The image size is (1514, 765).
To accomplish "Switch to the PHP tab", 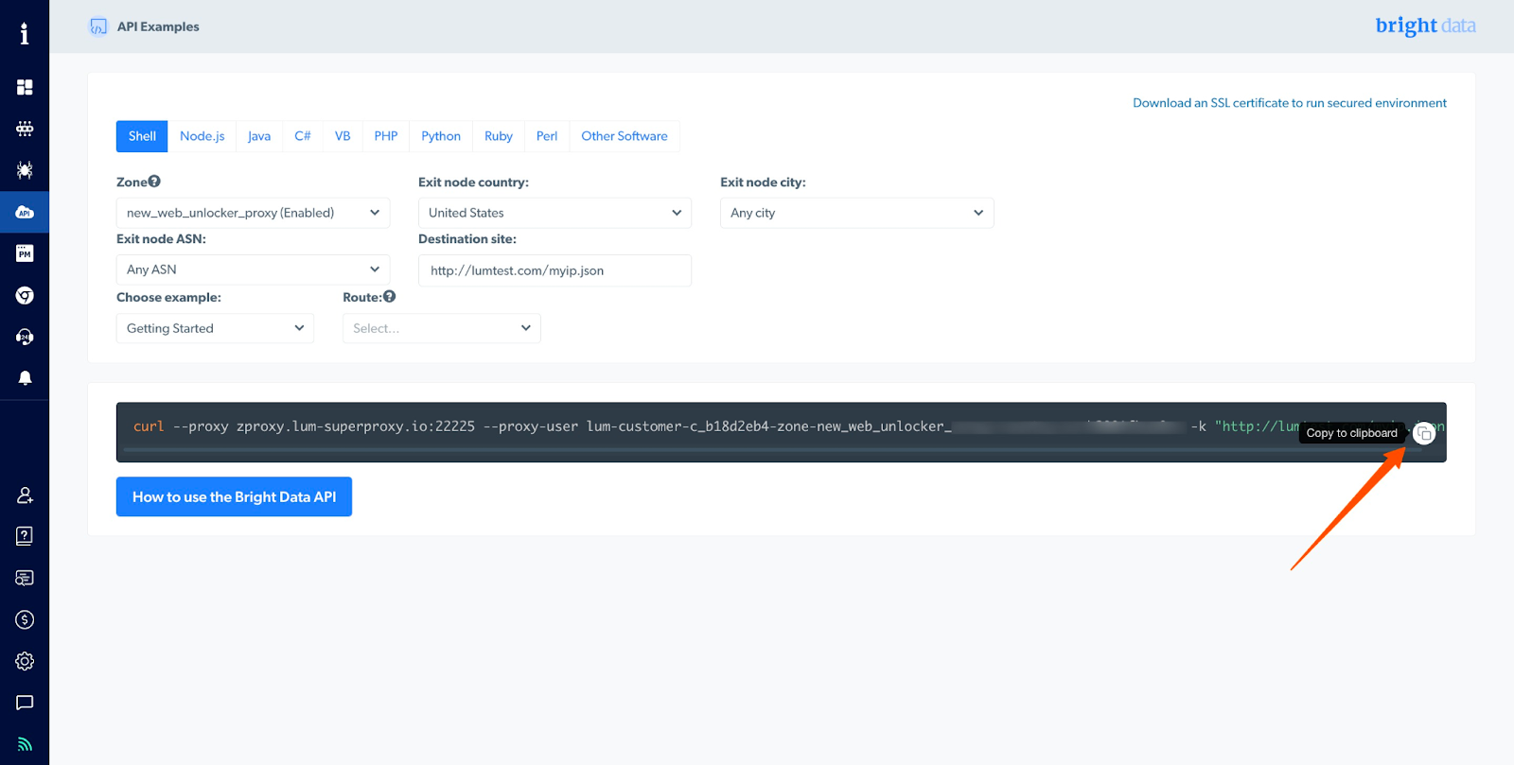I will [x=386, y=136].
